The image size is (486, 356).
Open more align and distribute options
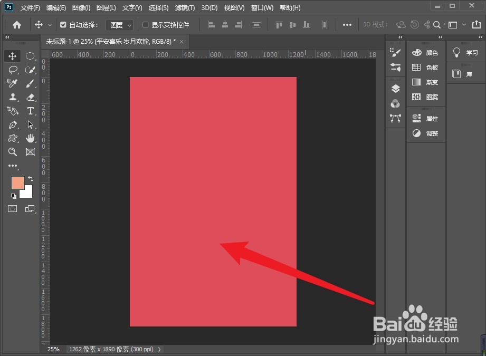(347, 25)
